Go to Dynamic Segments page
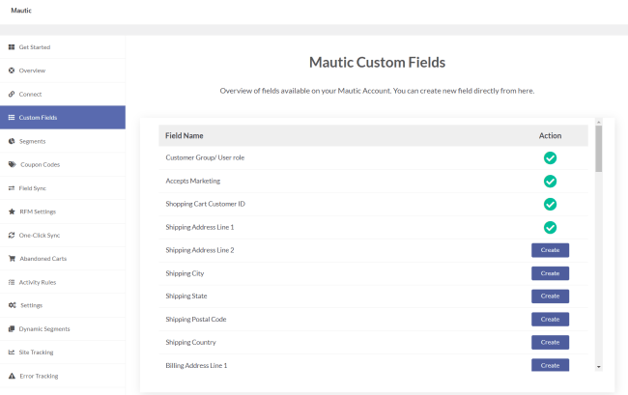 coord(43,328)
